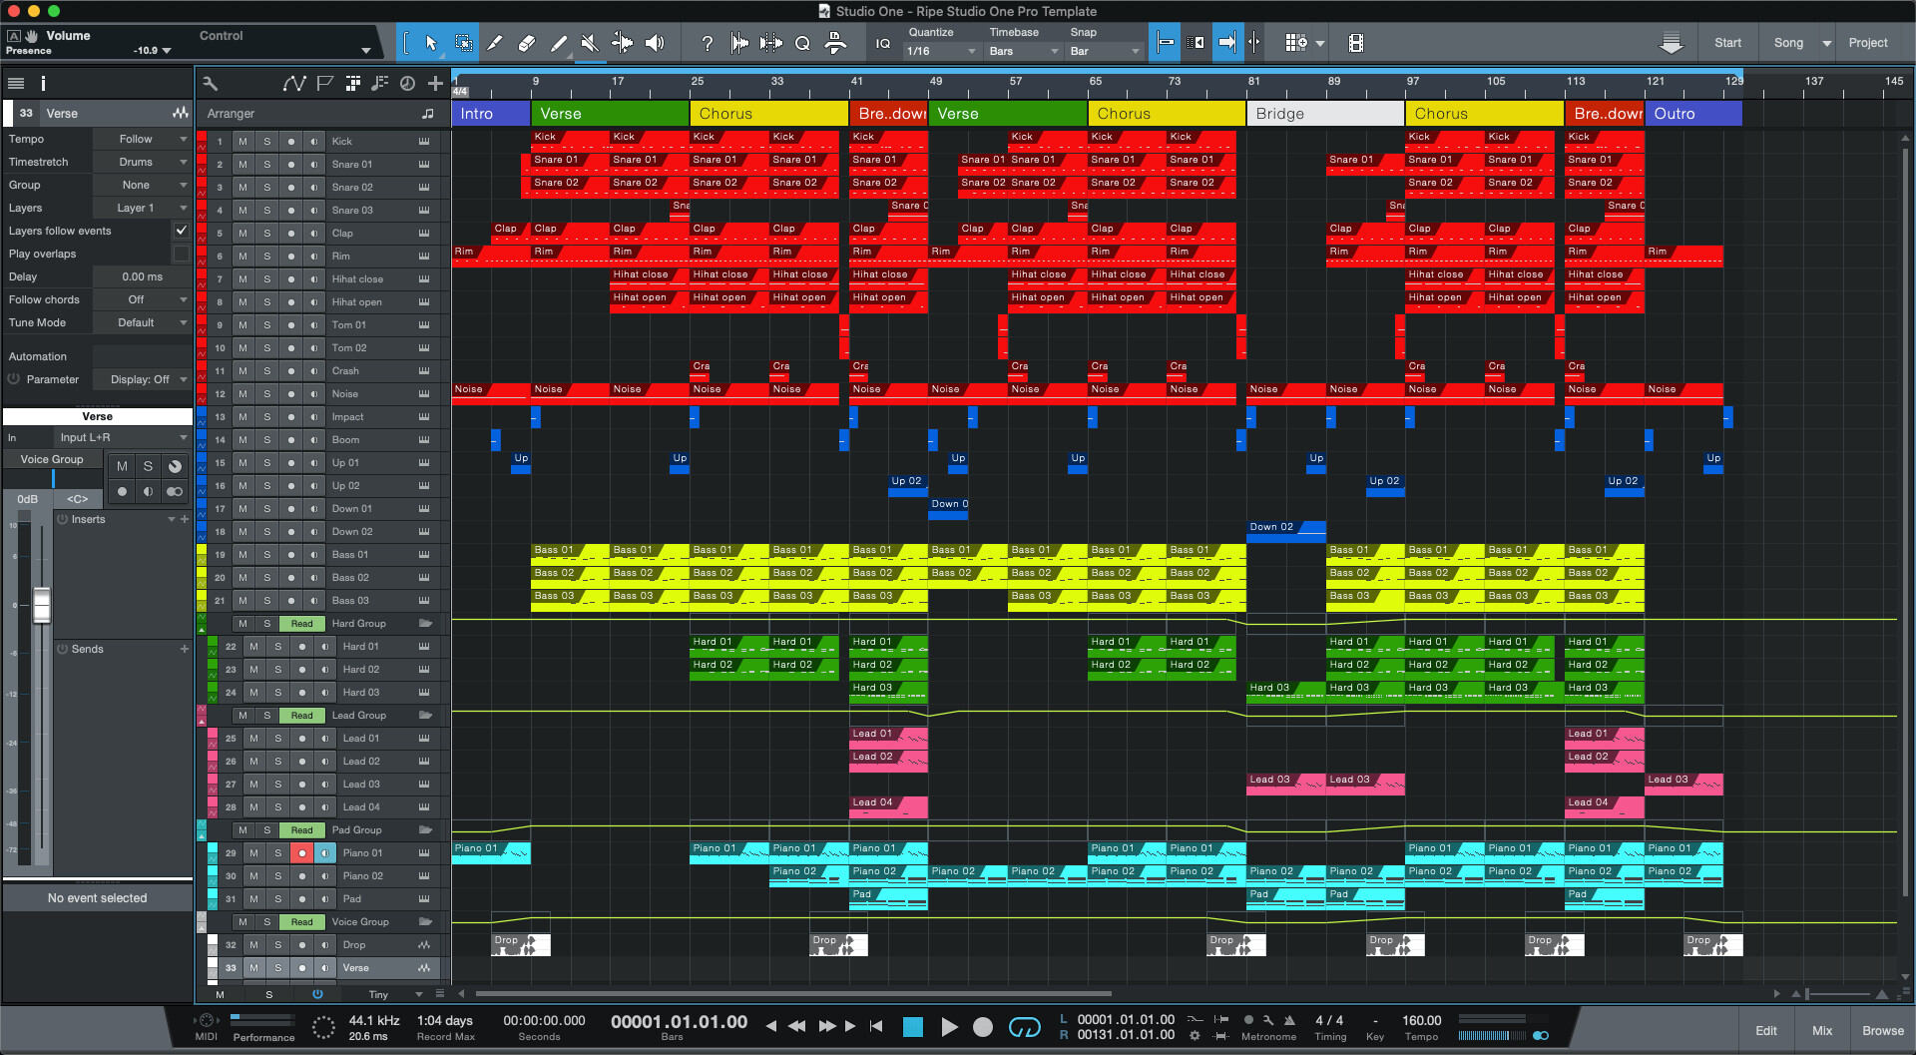Open the Input L+R dropdown
The height and width of the screenshot is (1055, 1916).
point(122,437)
